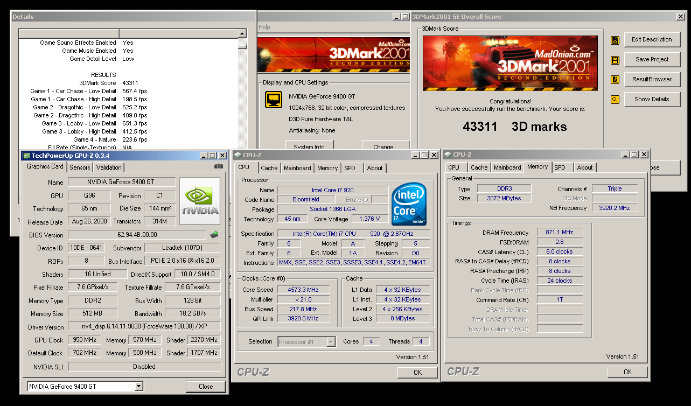Click the Core Voltage 1.376 V value
Image resolution: width=691 pixels, height=406 pixels.
tap(370, 219)
